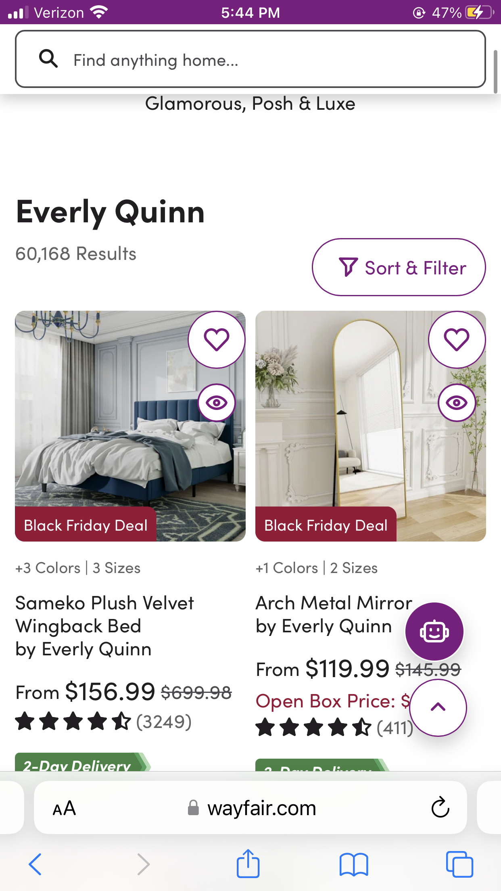Open the Safari tab switcher
Viewport: 501px width, 891px height.
pos(460,864)
